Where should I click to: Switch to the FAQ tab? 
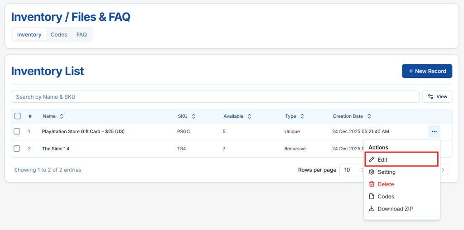click(x=82, y=35)
